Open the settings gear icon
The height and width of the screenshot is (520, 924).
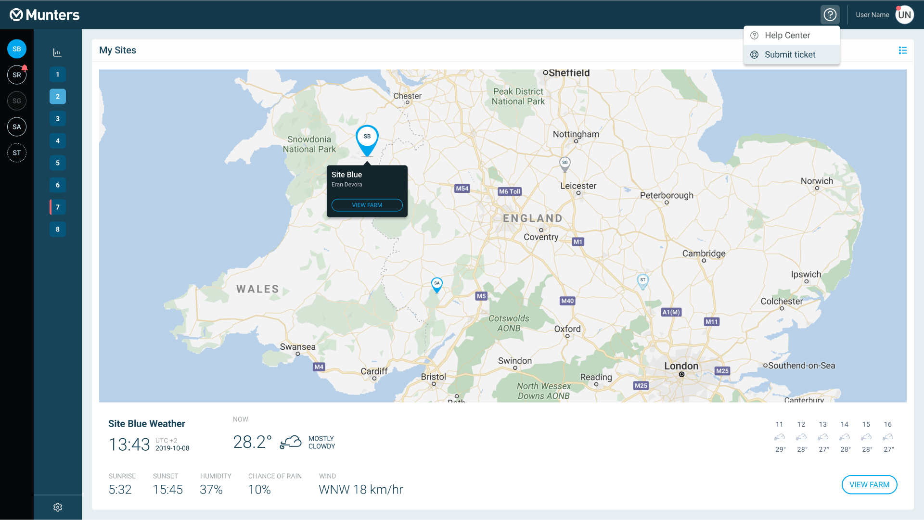[58, 507]
